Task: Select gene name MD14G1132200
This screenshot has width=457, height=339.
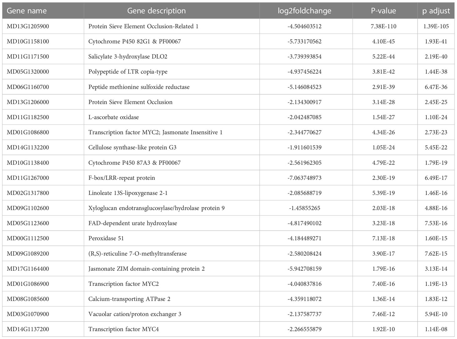Action: [x=28, y=148]
